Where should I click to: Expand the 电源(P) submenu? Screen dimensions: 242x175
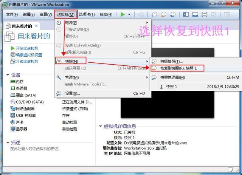click(x=103, y=23)
